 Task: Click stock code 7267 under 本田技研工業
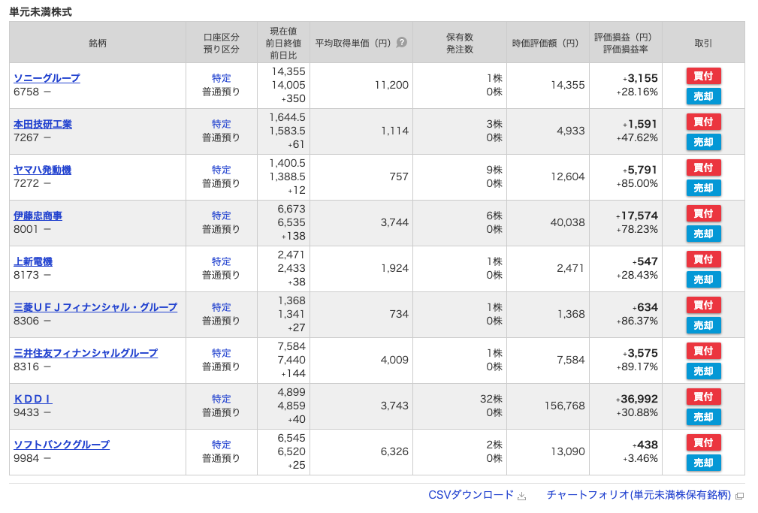pyautogui.click(x=26, y=137)
